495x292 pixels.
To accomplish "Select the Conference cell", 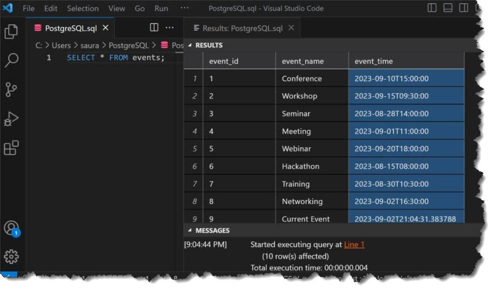I will tap(312, 78).
